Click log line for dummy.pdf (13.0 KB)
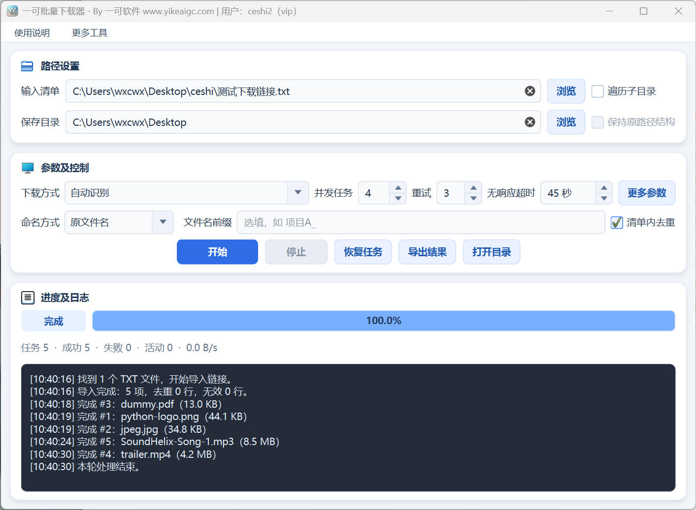 pos(126,404)
